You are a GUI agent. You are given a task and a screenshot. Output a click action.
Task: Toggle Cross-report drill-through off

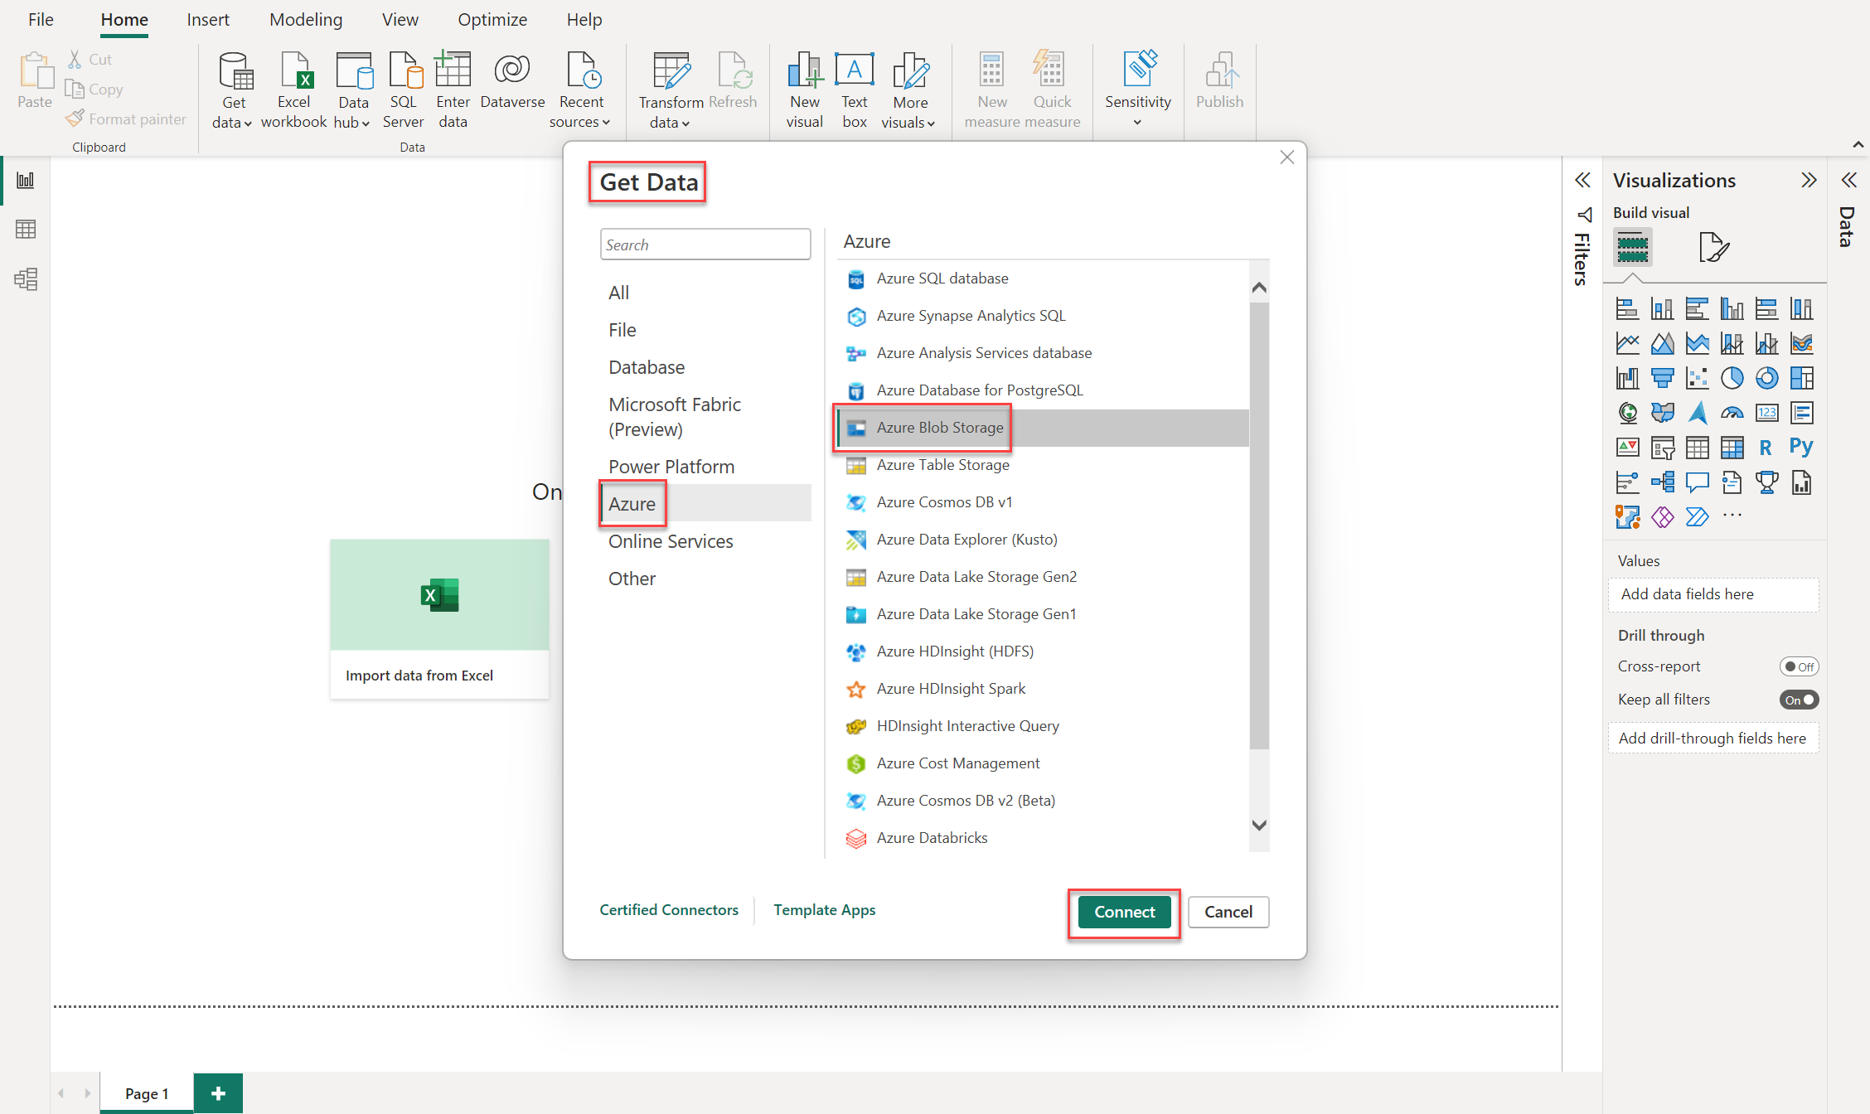[x=1795, y=666]
